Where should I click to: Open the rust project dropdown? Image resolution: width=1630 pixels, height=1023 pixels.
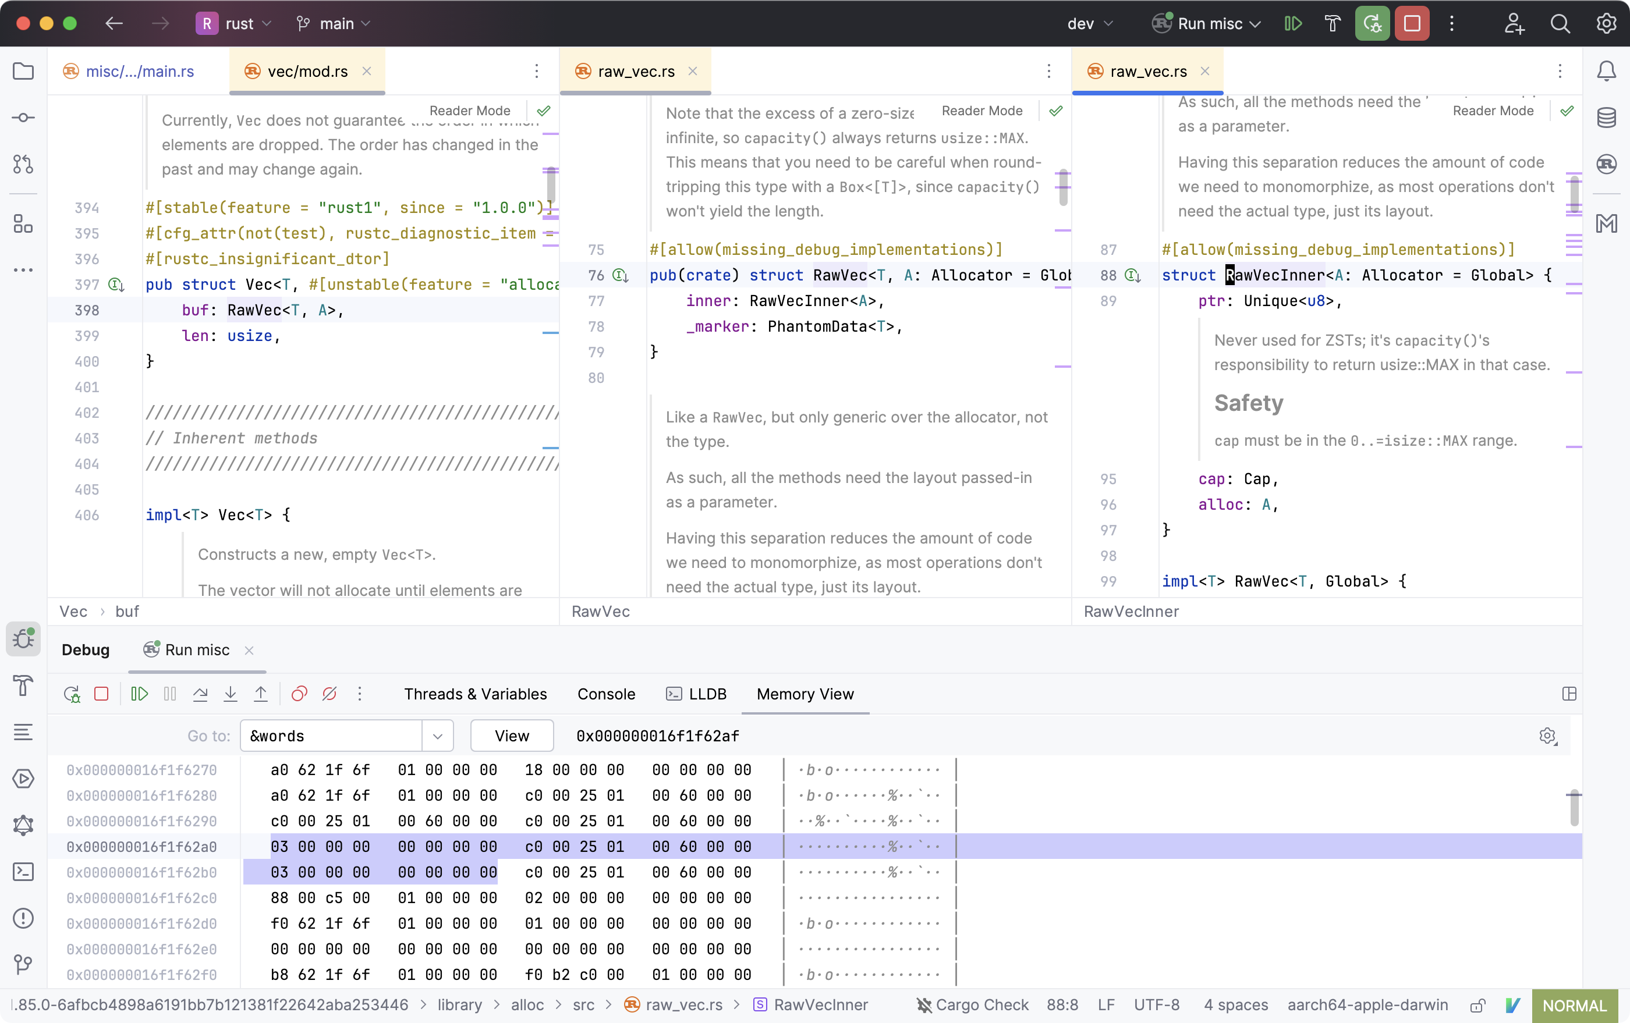pyautogui.click(x=234, y=24)
